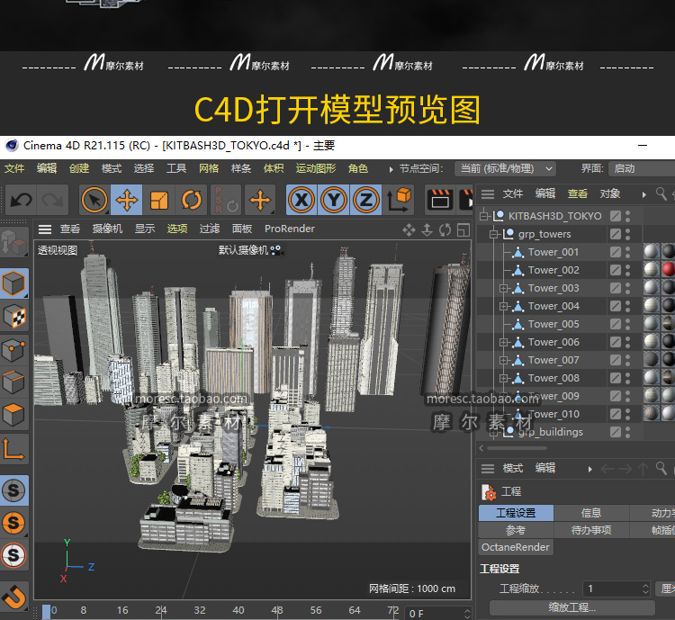Viewport: 675px width, 620px height.
Task: Toggle Z axis lock
Action: point(366,200)
